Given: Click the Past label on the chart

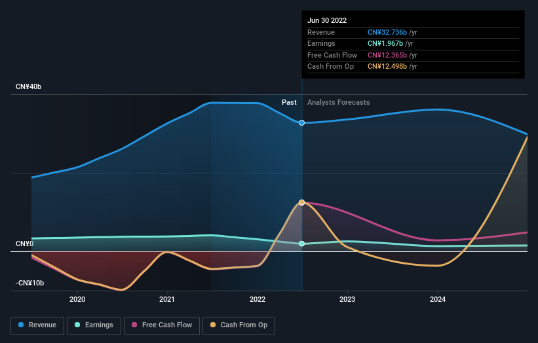Looking at the screenshot, I should [x=289, y=102].
